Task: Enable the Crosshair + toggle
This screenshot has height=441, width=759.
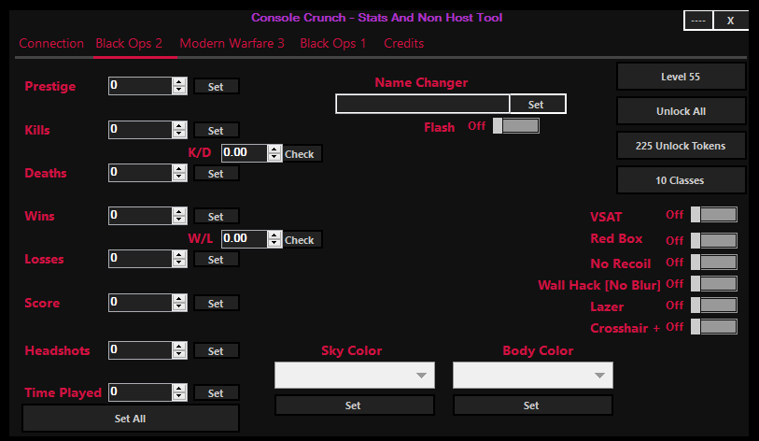Action: (x=714, y=327)
